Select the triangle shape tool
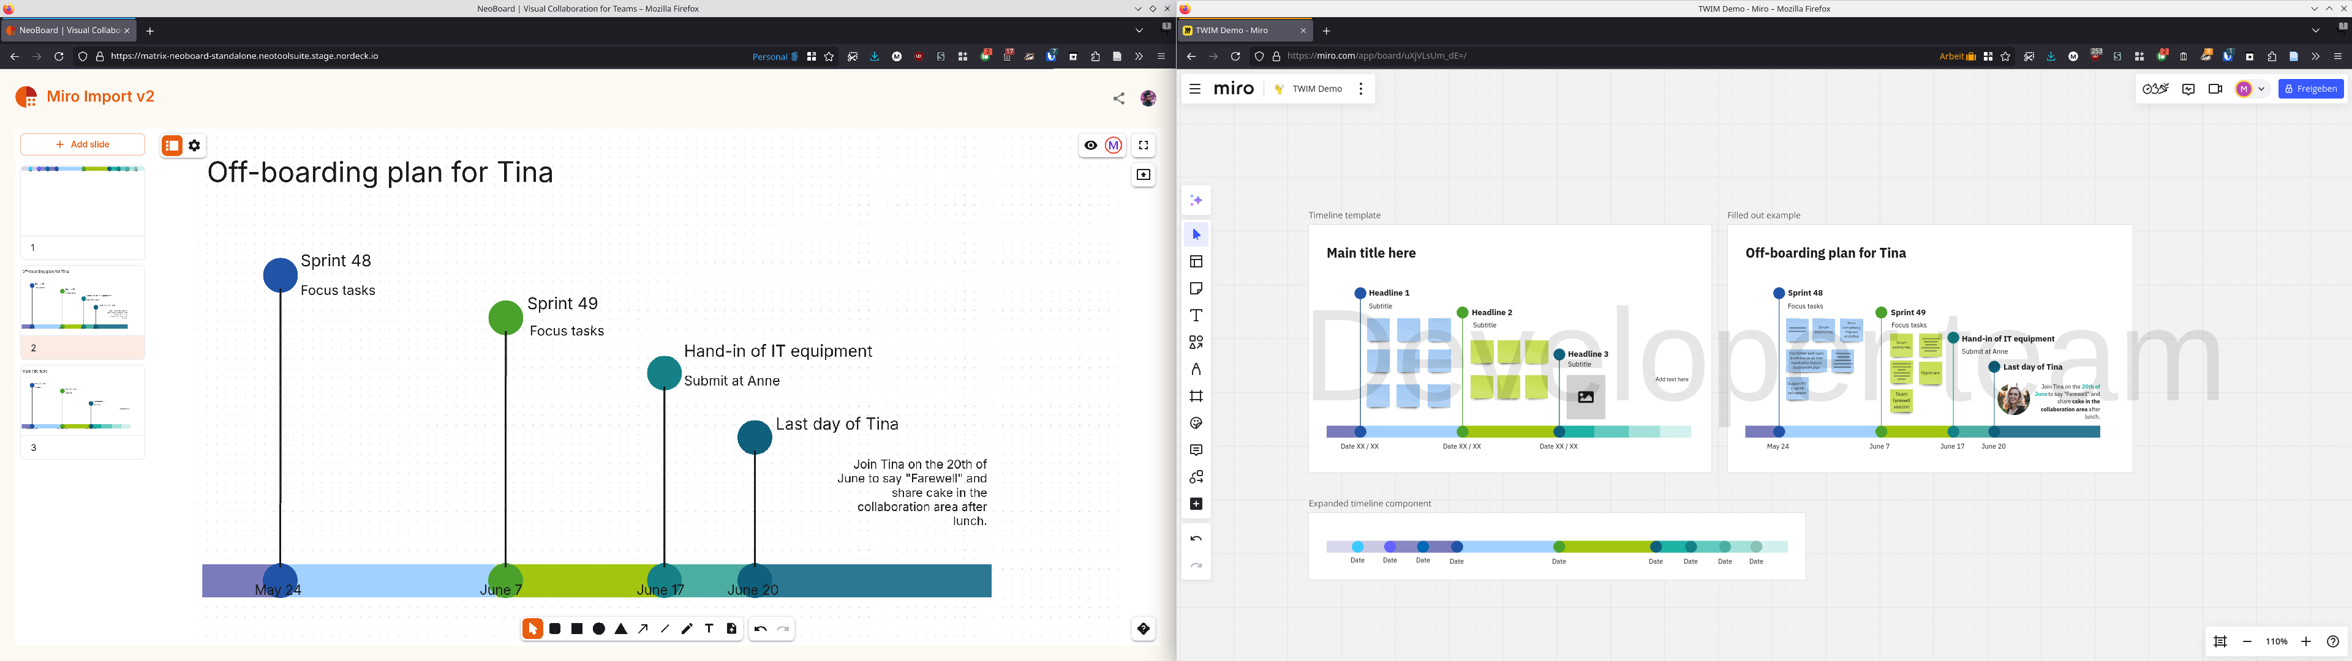 pyautogui.click(x=621, y=629)
